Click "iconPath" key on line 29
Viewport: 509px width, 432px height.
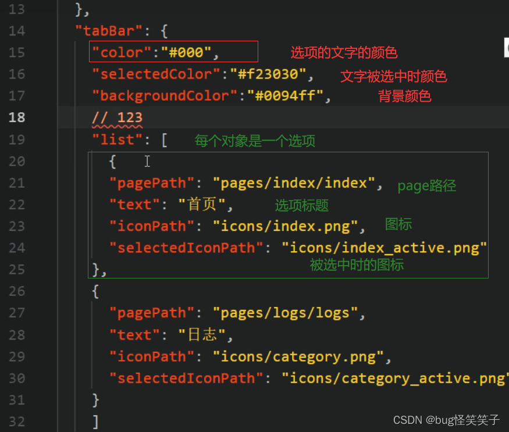[152, 356]
